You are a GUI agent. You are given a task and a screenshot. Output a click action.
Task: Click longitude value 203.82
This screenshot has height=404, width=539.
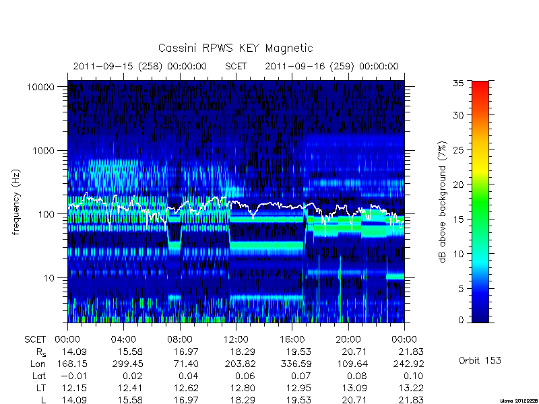pyautogui.click(x=241, y=364)
